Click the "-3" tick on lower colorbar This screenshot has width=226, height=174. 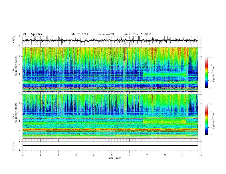[x=211, y=104]
